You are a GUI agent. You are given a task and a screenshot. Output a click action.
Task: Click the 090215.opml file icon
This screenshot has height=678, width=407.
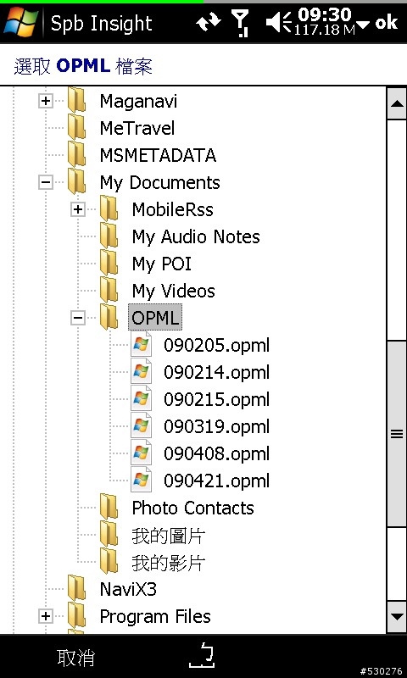[x=142, y=398]
